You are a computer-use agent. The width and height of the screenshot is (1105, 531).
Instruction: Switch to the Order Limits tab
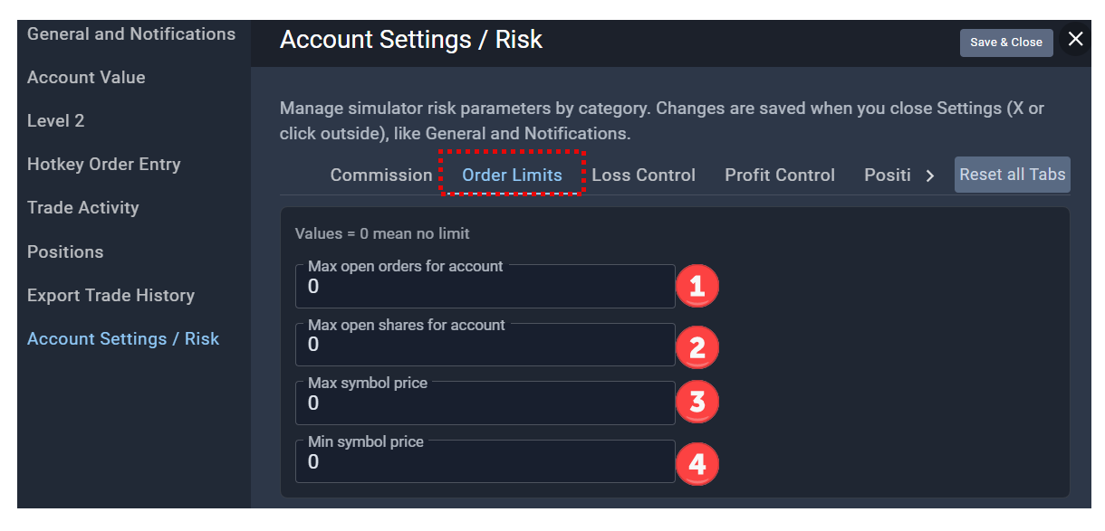[x=512, y=175]
